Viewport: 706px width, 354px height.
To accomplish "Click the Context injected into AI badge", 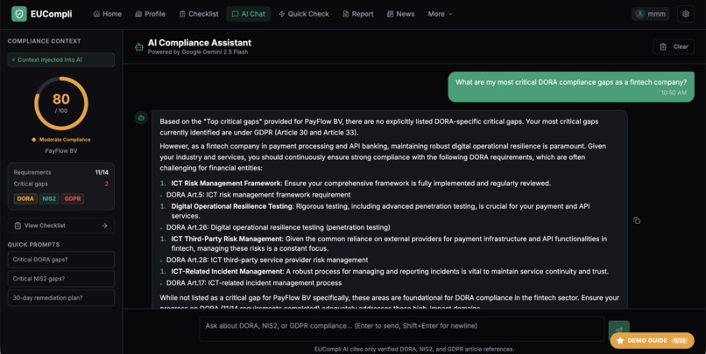I will pos(60,59).
